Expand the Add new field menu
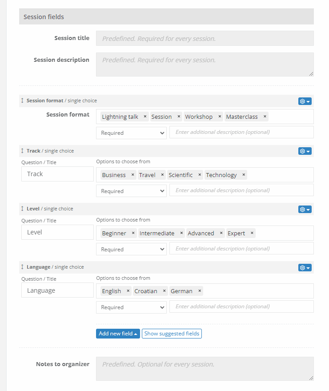 [x=118, y=334]
